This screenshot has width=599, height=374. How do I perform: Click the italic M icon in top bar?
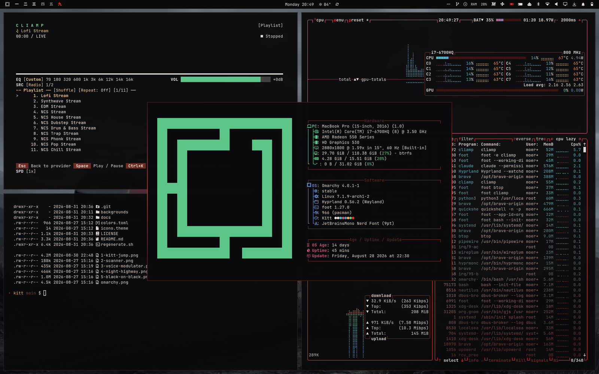click(493, 4)
